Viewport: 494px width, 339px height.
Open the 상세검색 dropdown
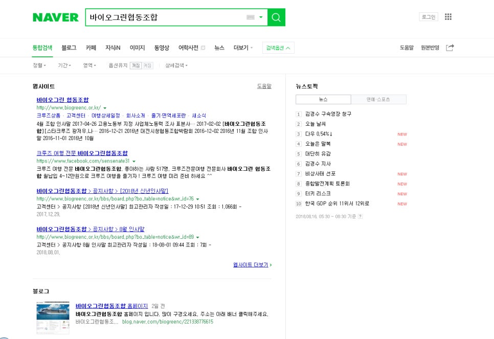pos(176,65)
